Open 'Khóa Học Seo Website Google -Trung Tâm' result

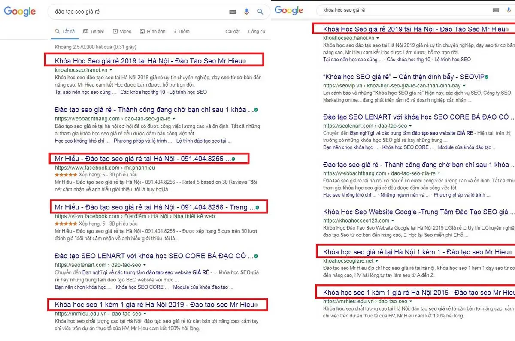[x=418, y=212]
